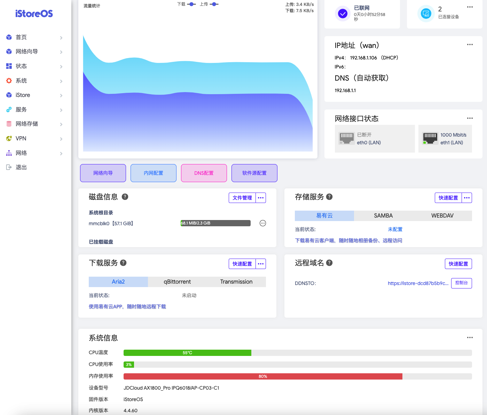This screenshot has height=415, width=487.
Task: Click the 远程域名 help question icon
Action: (329, 263)
